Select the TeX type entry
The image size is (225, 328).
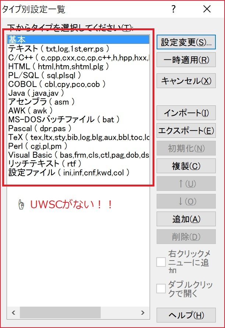point(78,137)
